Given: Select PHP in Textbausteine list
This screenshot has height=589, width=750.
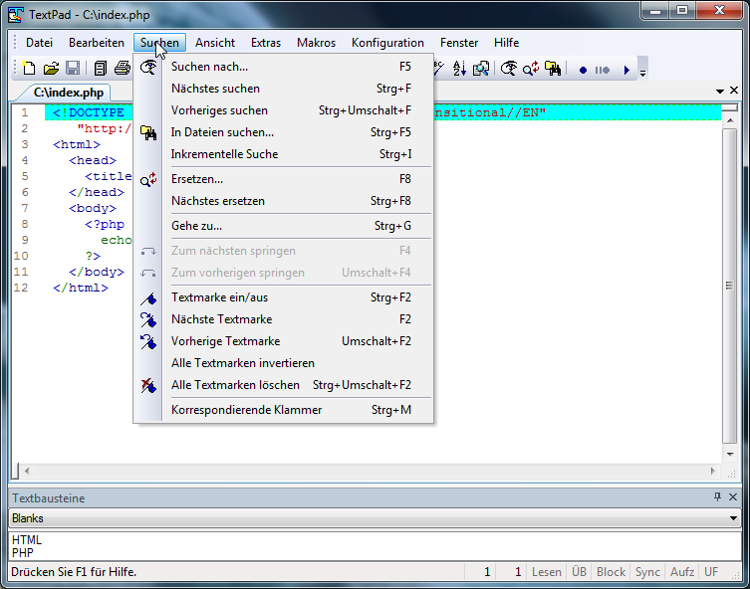Looking at the screenshot, I should [x=23, y=553].
